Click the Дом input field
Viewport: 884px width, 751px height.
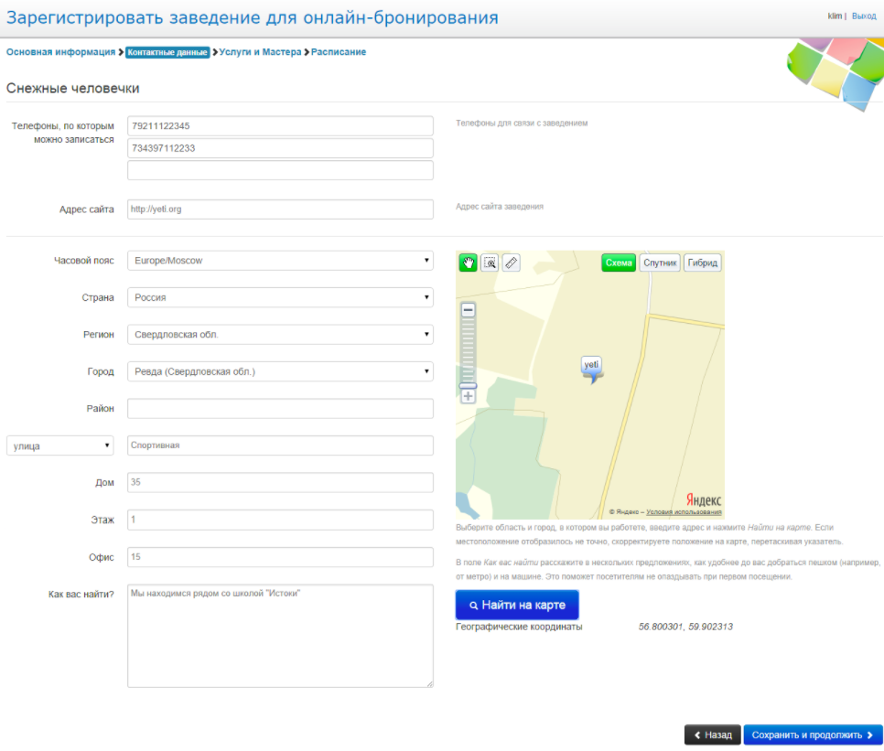[x=280, y=482]
